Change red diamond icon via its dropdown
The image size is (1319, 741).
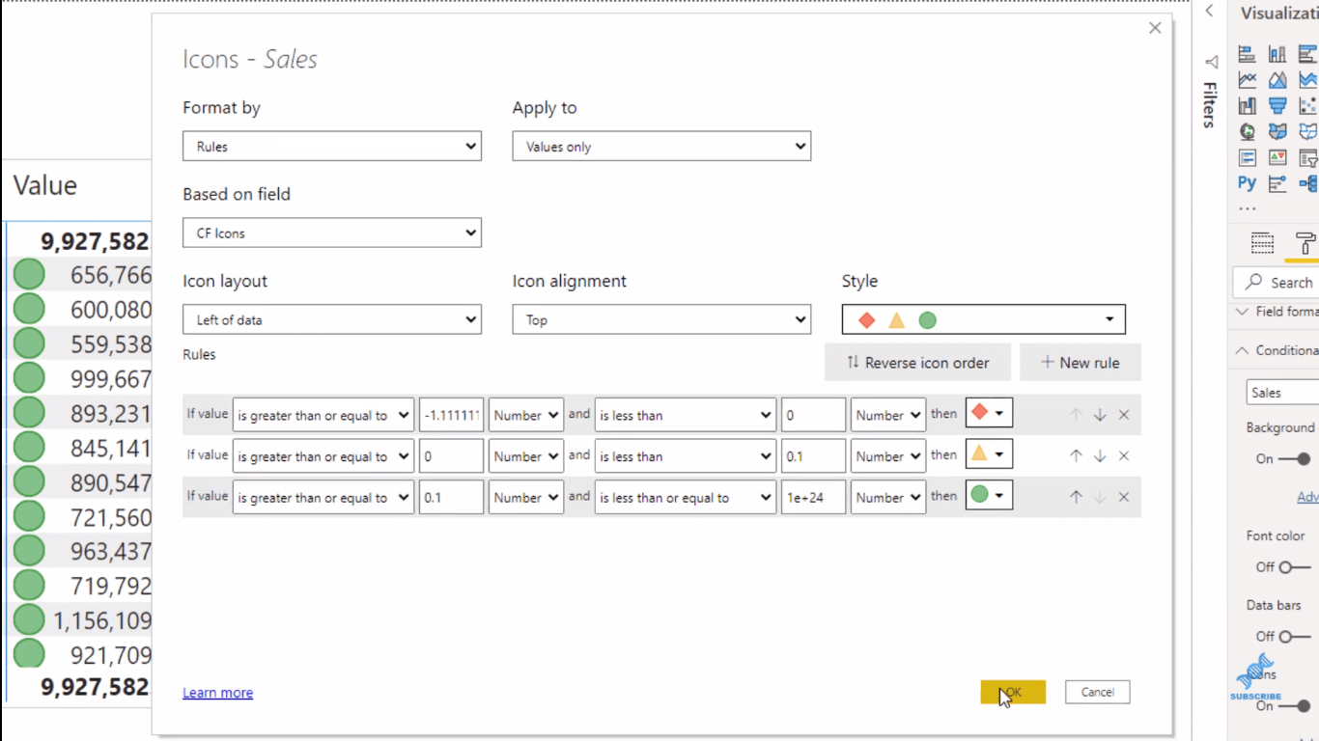[989, 414]
